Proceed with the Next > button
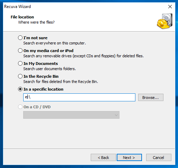Image resolution: width=178 pixels, height=168 pixels. 129,158
